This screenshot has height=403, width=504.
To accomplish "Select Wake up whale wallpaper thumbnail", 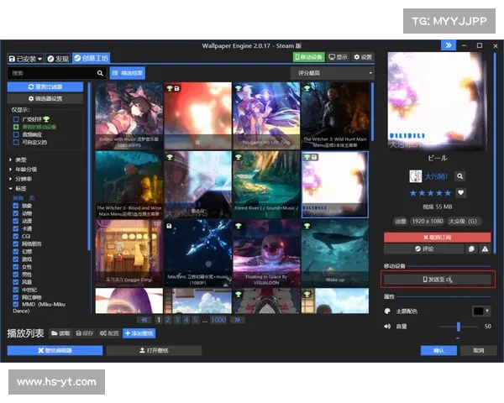I will click(335, 254).
